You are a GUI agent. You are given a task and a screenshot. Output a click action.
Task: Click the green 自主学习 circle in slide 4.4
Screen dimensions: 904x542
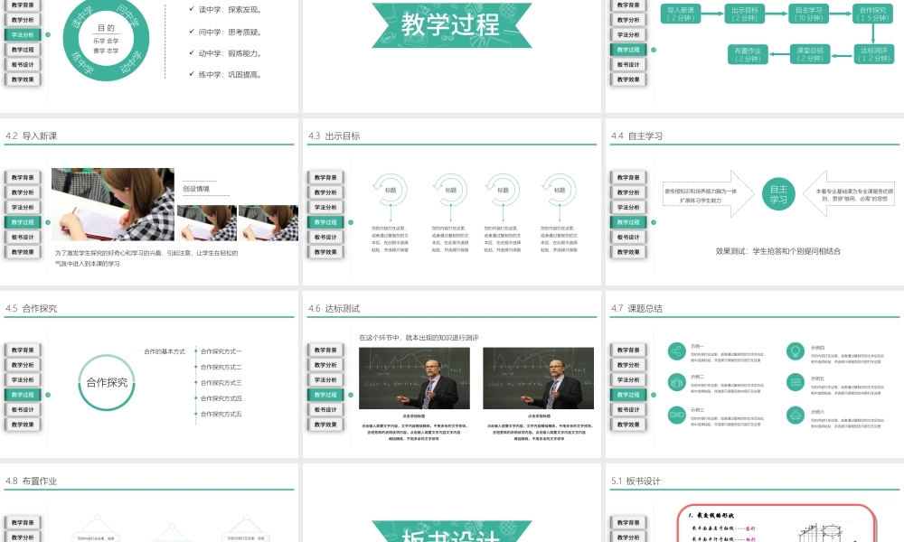pyautogui.click(x=778, y=194)
